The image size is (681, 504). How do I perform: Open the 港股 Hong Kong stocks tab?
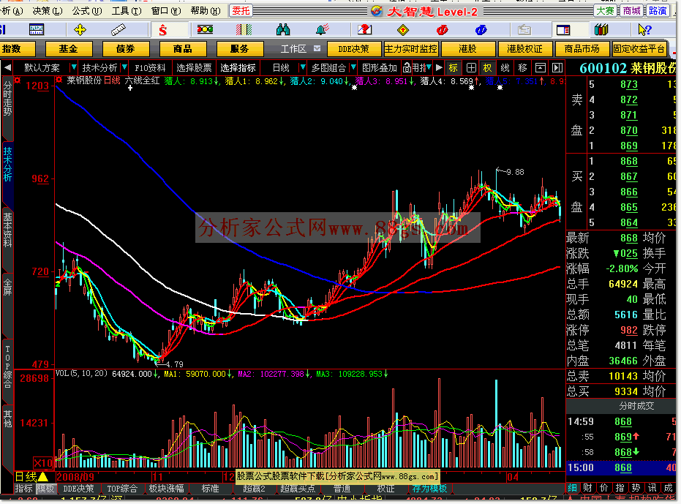(x=467, y=49)
